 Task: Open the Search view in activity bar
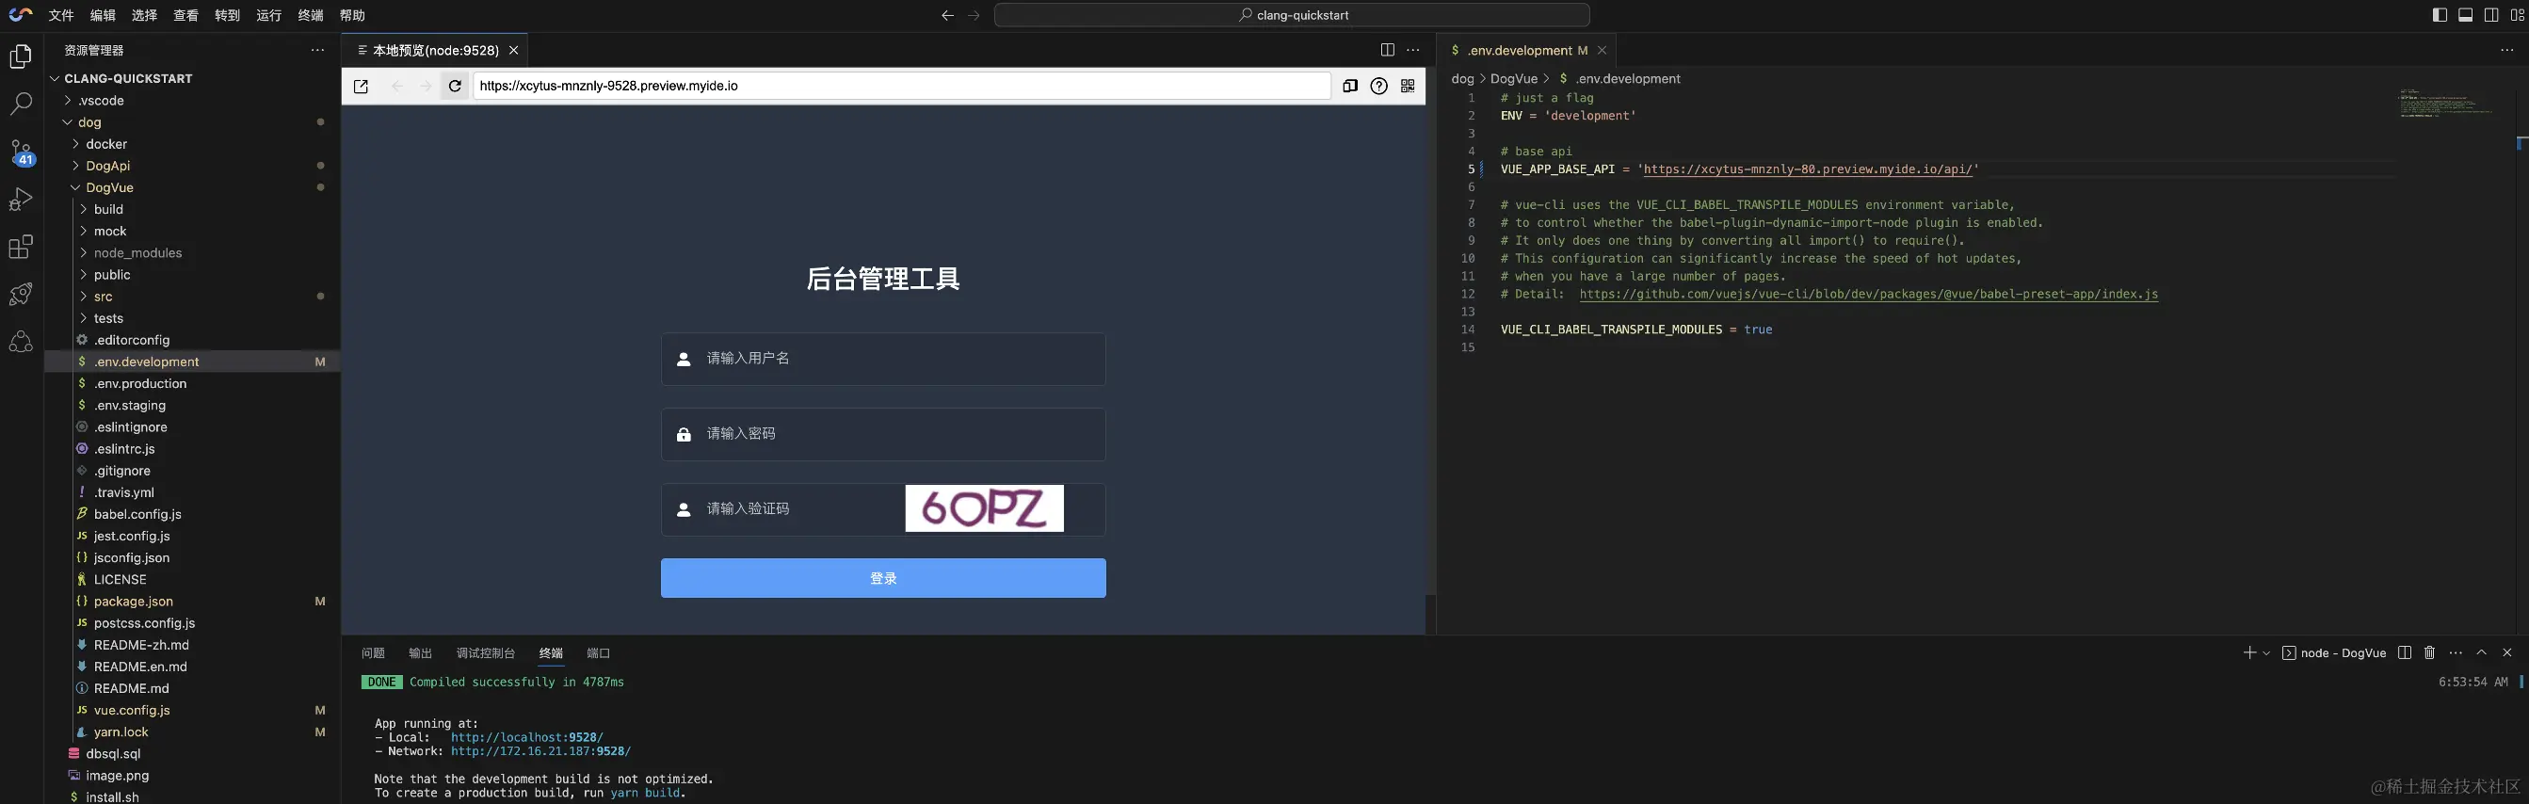pos(21,105)
